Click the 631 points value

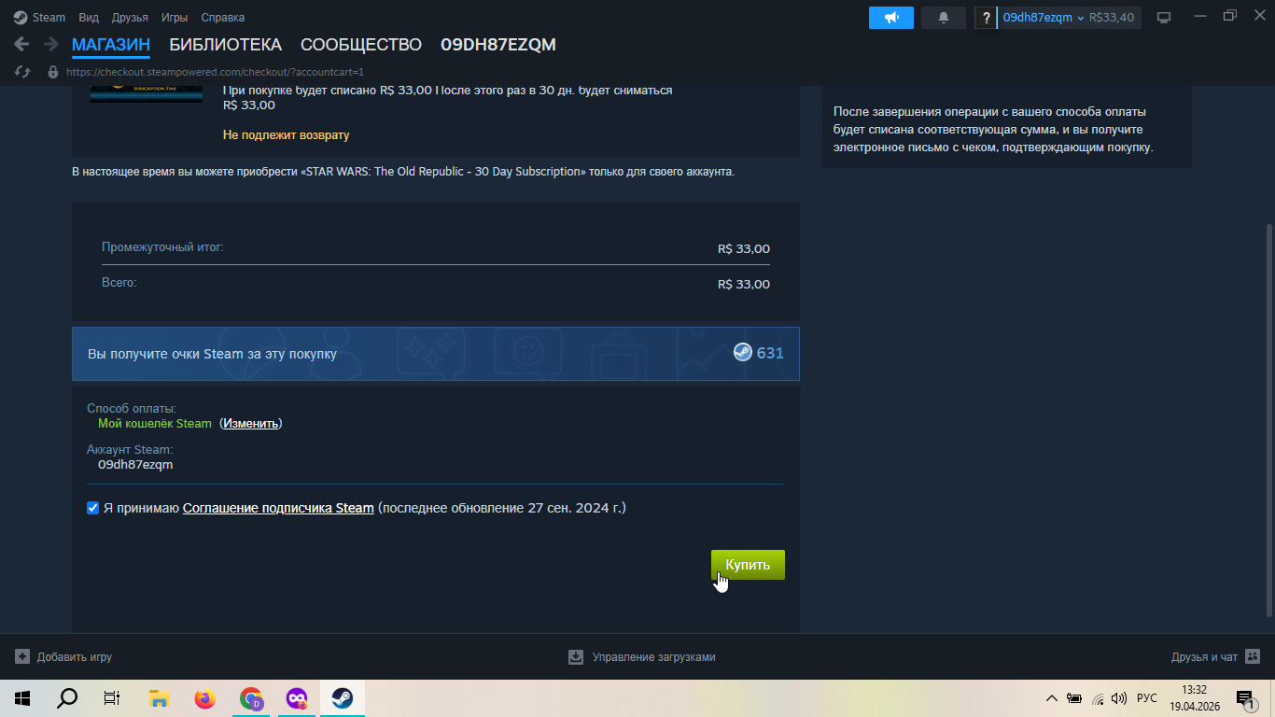pyautogui.click(x=770, y=353)
